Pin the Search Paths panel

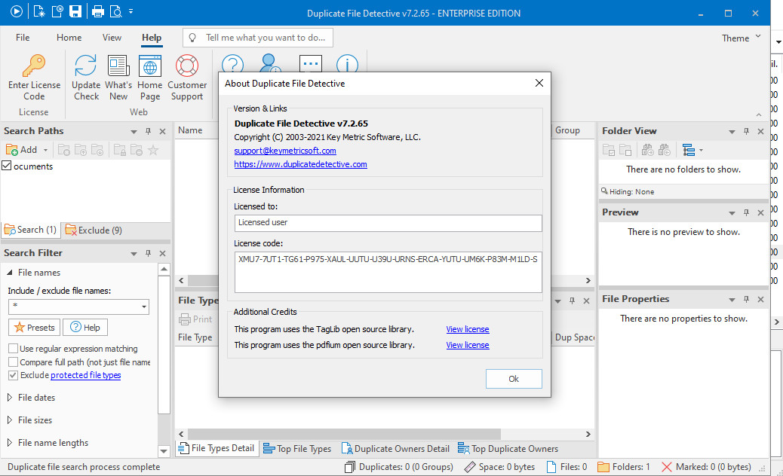point(148,131)
